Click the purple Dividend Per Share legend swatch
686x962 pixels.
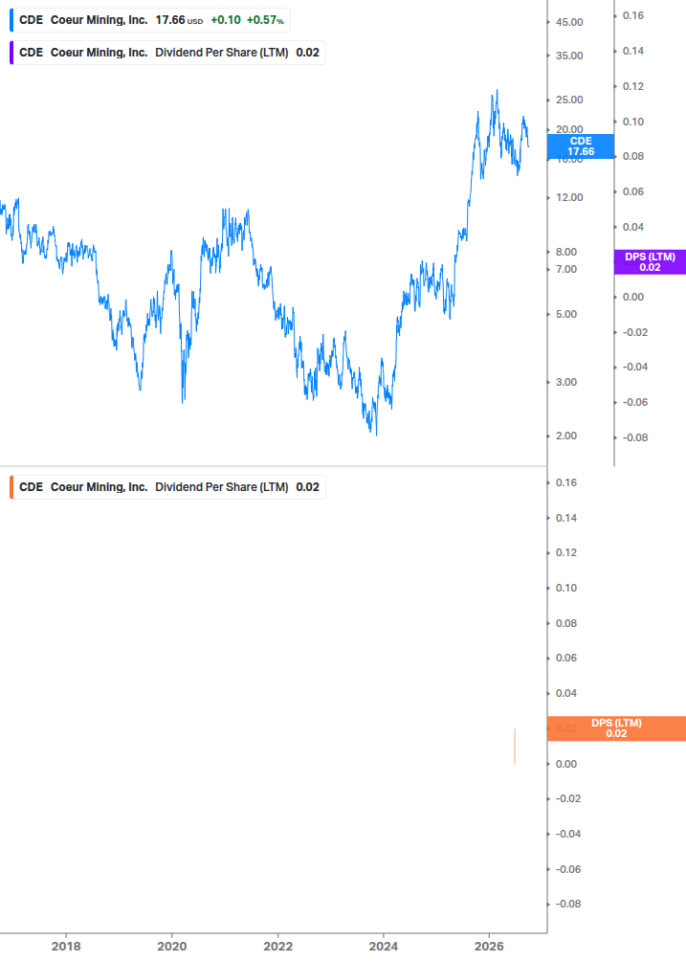[11, 53]
